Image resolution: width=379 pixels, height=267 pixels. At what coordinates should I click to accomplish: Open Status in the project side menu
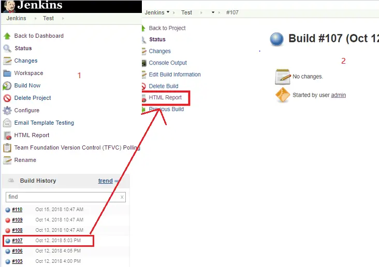(23, 48)
